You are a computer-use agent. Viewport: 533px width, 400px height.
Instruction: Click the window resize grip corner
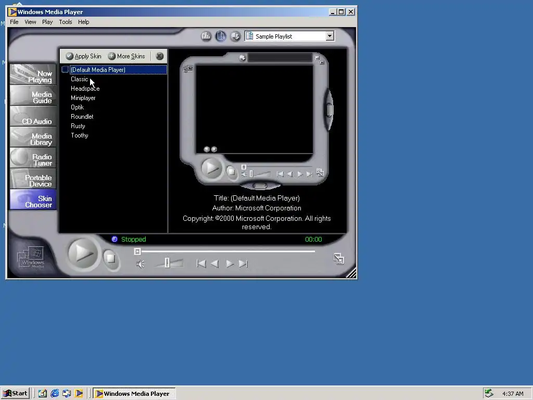(351, 273)
